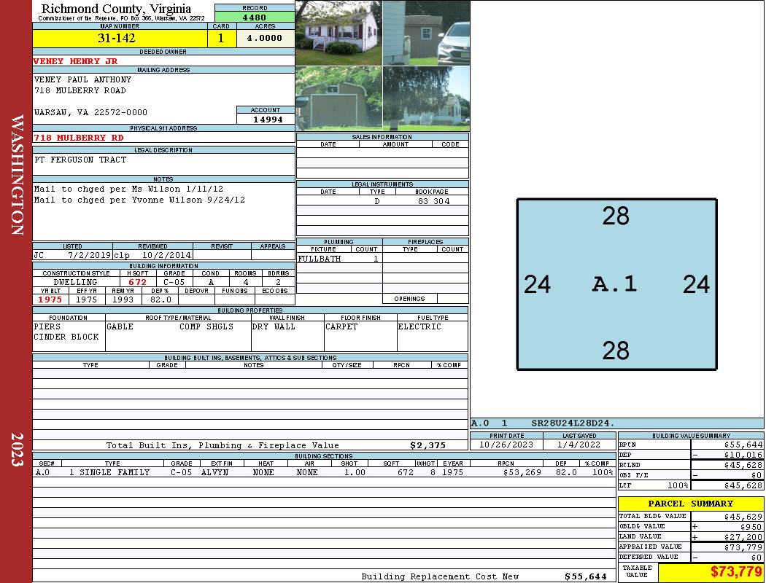Open the front house photo thumbnail
Viewport: 766px width, 583px height.
point(339,33)
